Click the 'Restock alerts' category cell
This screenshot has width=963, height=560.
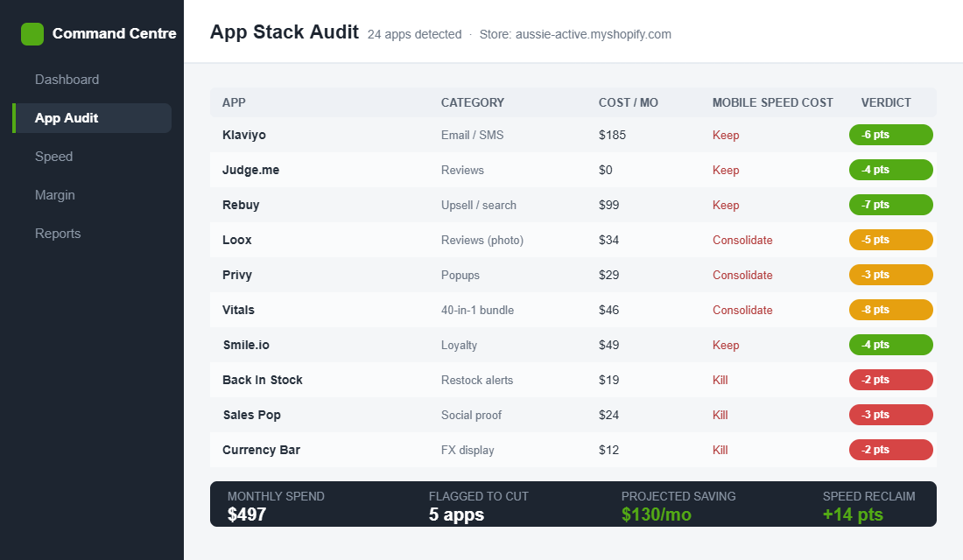477,380
